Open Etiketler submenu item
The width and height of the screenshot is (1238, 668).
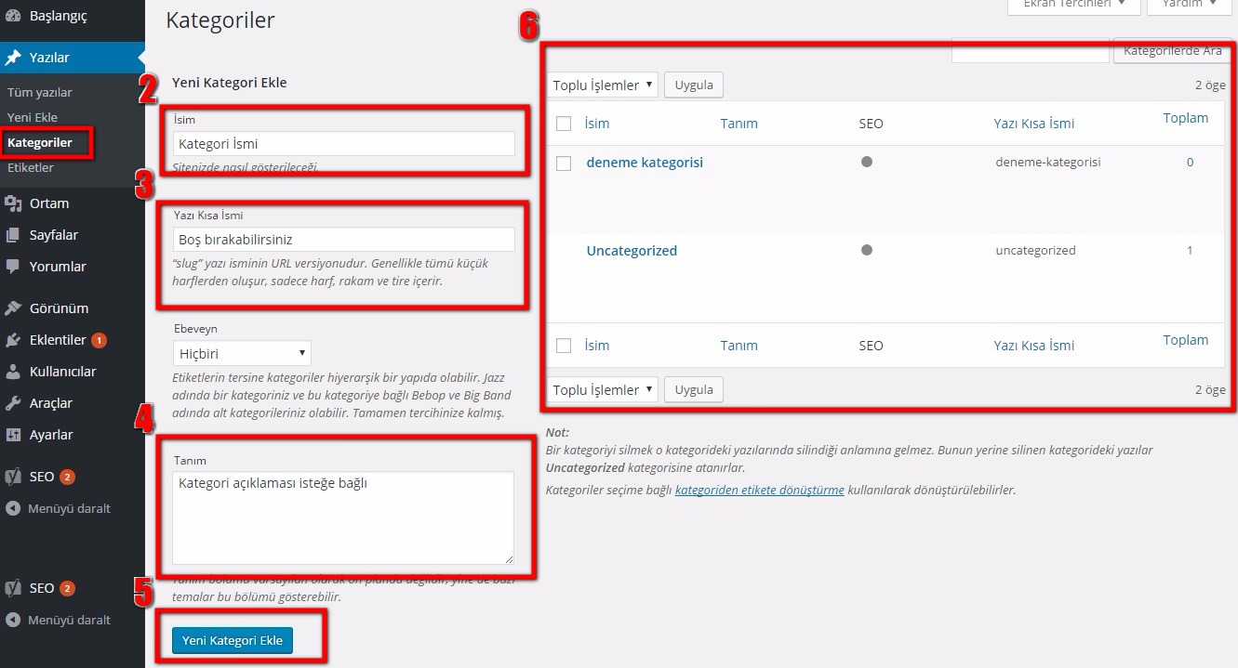[x=31, y=167]
